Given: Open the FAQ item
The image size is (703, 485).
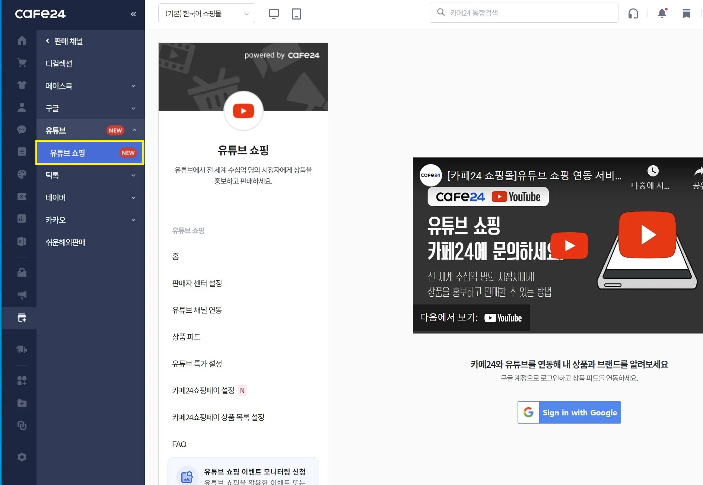Looking at the screenshot, I should pos(179,444).
